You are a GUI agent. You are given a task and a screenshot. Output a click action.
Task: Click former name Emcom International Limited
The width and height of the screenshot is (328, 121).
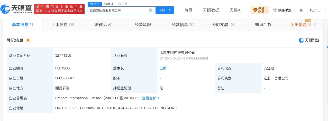click(x=78, y=98)
